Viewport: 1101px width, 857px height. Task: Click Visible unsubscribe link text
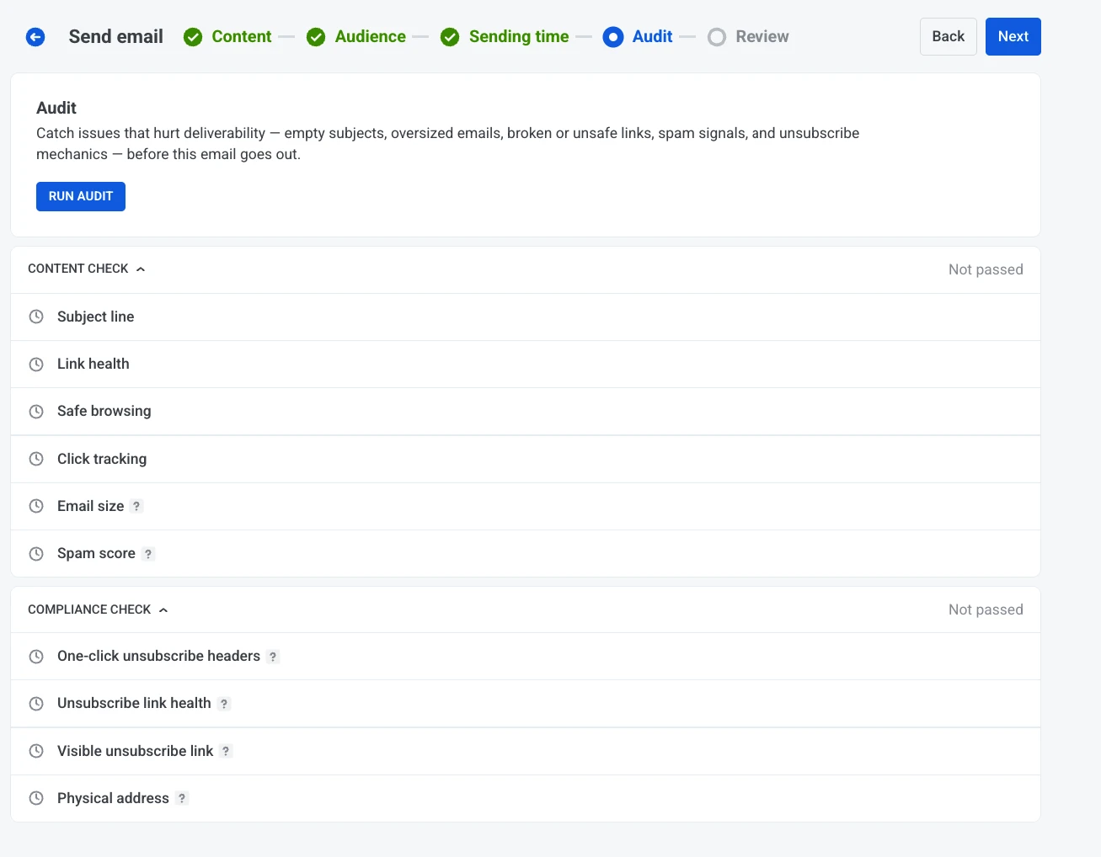(136, 751)
